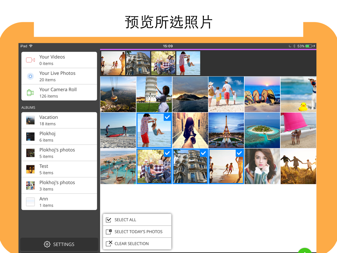The image size is (337, 253).
Task: Uncheck the beach running kids photo checkmark
Action: click(239, 153)
